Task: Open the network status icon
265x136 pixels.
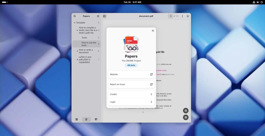Action: [254, 2]
